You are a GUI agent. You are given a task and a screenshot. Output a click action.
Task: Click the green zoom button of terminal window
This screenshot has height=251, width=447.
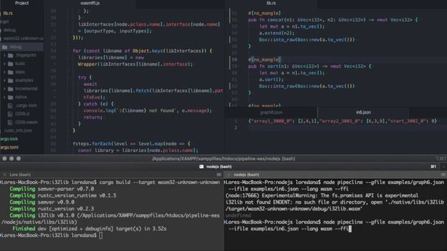pyautogui.click(x=19, y=158)
